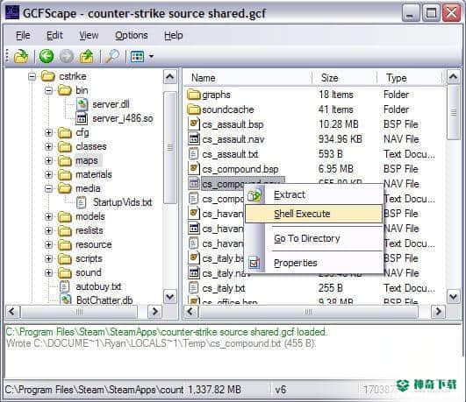The width and height of the screenshot is (466, 402).
Task: Select the cs_assault.bsp file name
Action: pyautogui.click(x=233, y=124)
